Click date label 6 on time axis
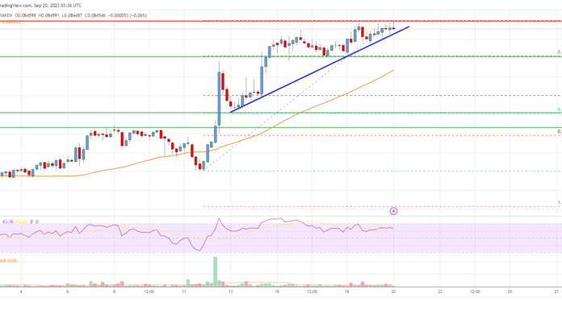The width and height of the screenshot is (562, 310). [x=67, y=291]
